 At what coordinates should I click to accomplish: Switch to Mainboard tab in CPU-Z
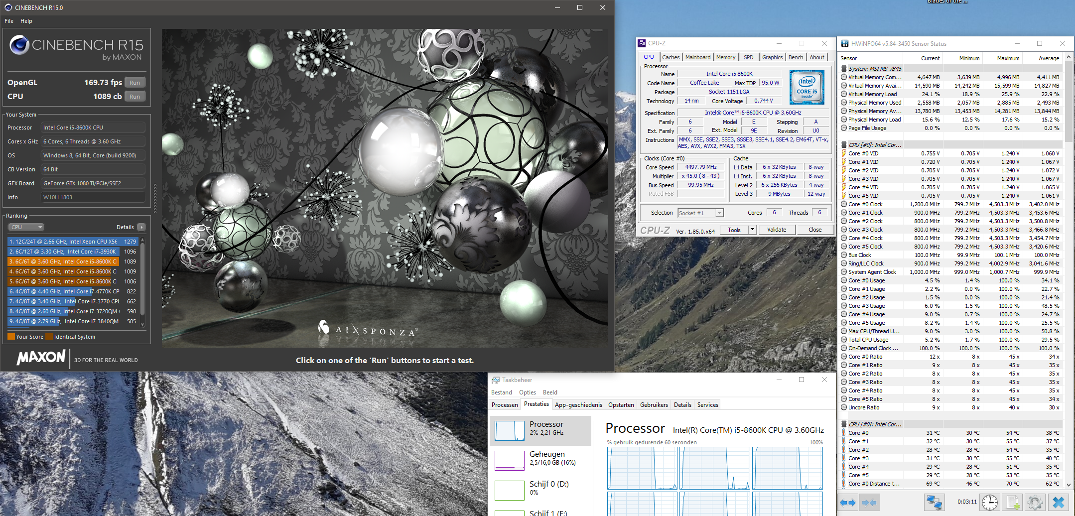(x=698, y=57)
